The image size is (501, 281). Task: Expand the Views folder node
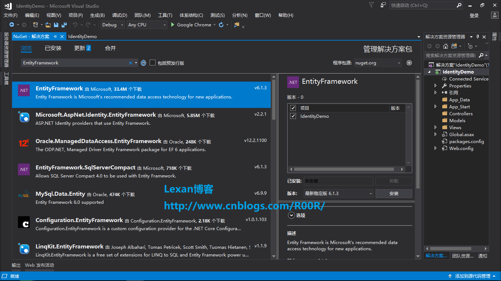pos(436,127)
